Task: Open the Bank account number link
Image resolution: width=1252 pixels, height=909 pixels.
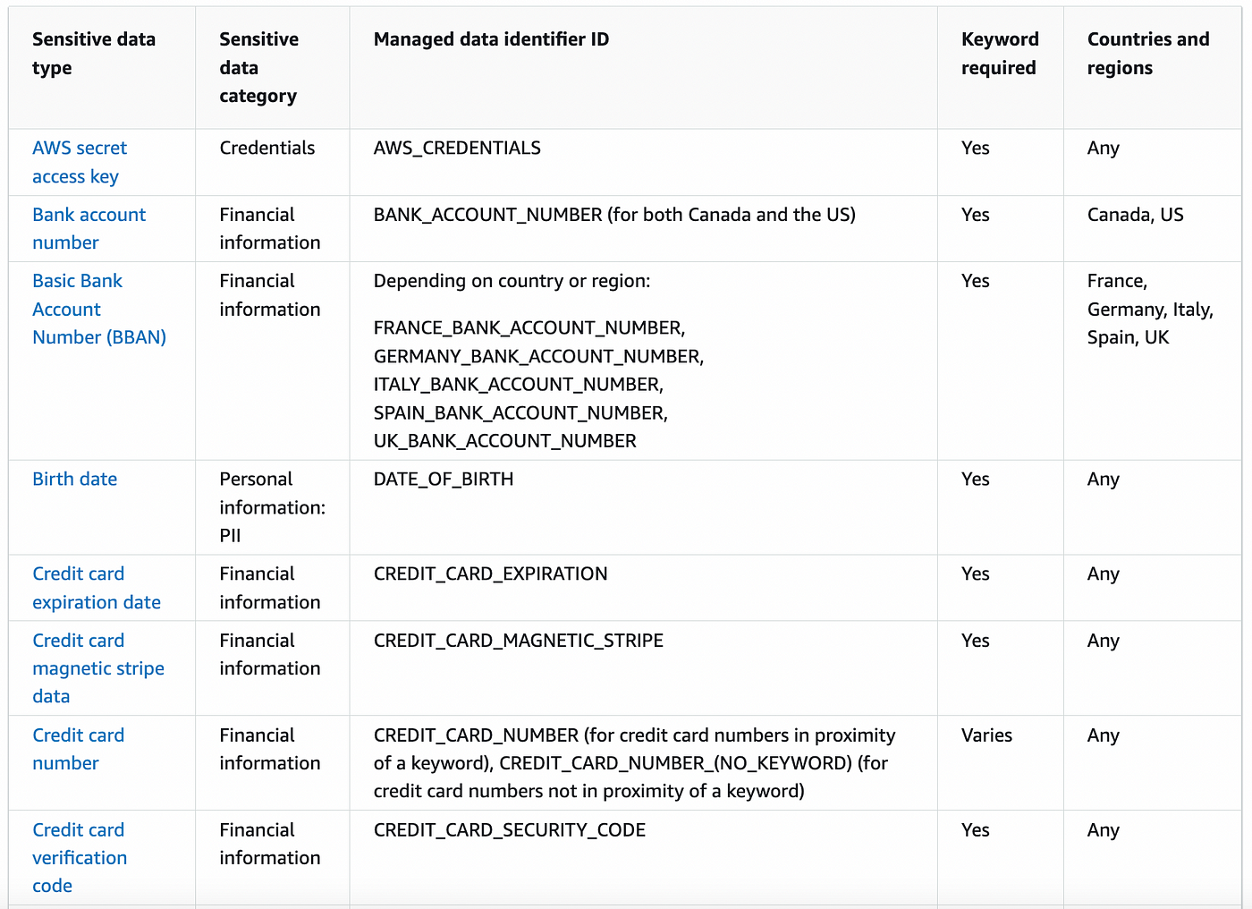Action: (x=89, y=228)
